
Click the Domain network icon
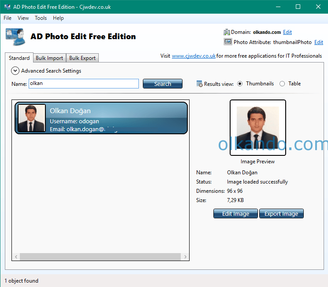click(x=227, y=32)
